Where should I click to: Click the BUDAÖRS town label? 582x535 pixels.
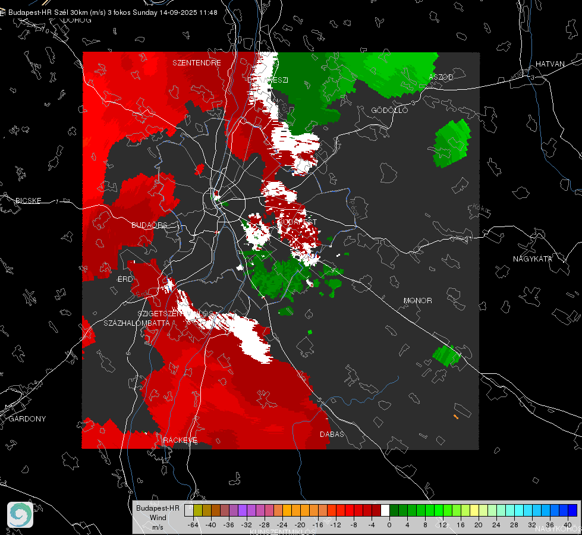149,225
